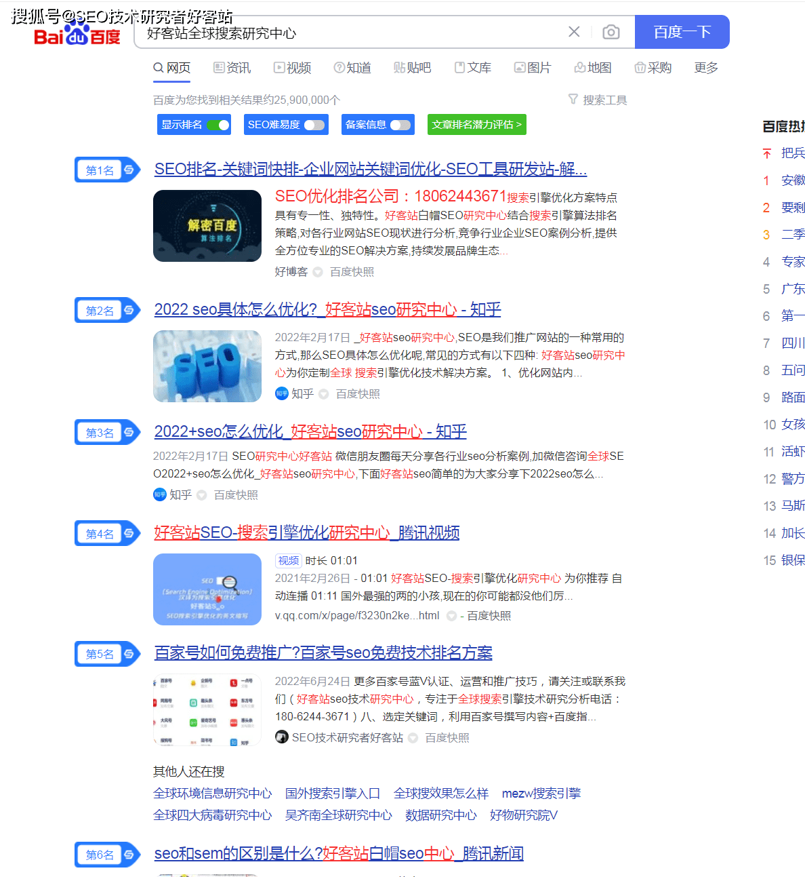The image size is (805, 877).
Task: Open hot search item ranked 10
Action: (793, 424)
